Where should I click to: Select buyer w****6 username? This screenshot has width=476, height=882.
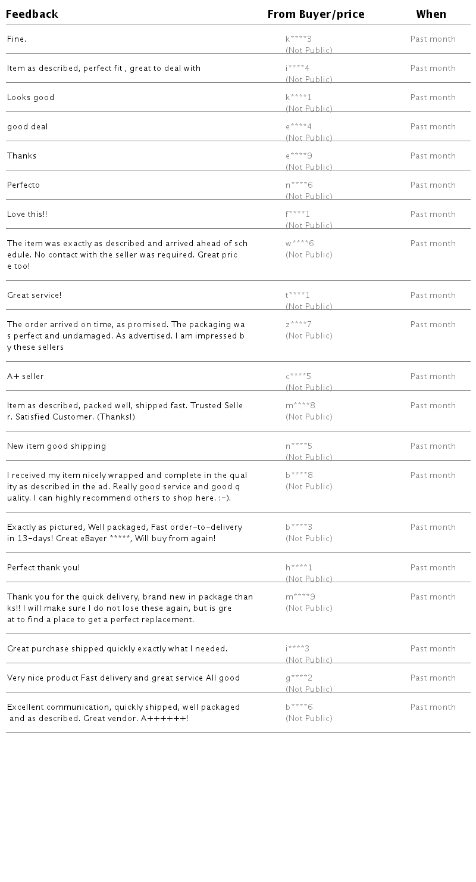pyautogui.click(x=299, y=244)
